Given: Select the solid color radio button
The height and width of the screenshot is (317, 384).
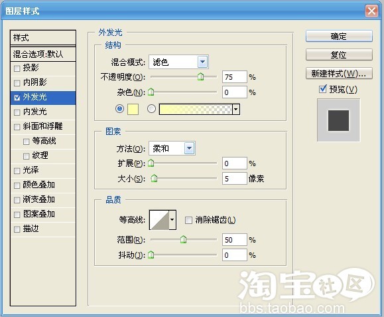Looking at the screenshot, I should point(119,109).
